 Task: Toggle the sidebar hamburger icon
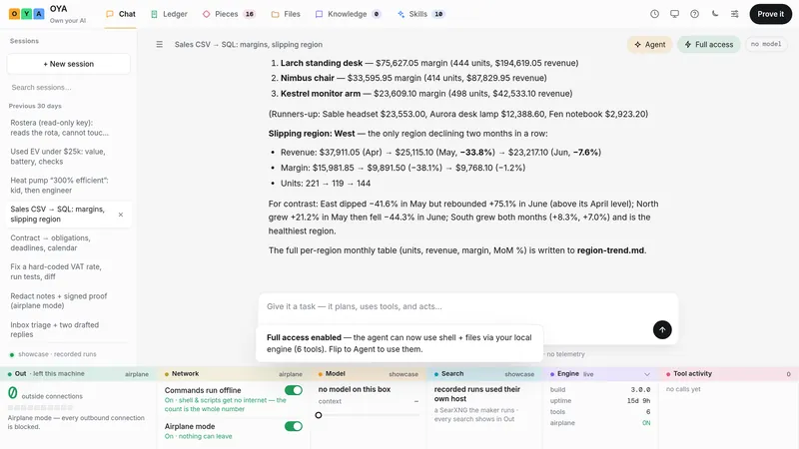pyautogui.click(x=160, y=44)
